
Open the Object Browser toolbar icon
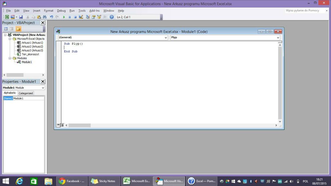click(99, 17)
